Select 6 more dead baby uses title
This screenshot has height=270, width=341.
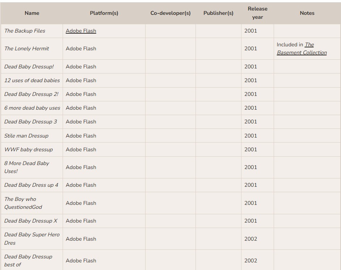point(32,108)
